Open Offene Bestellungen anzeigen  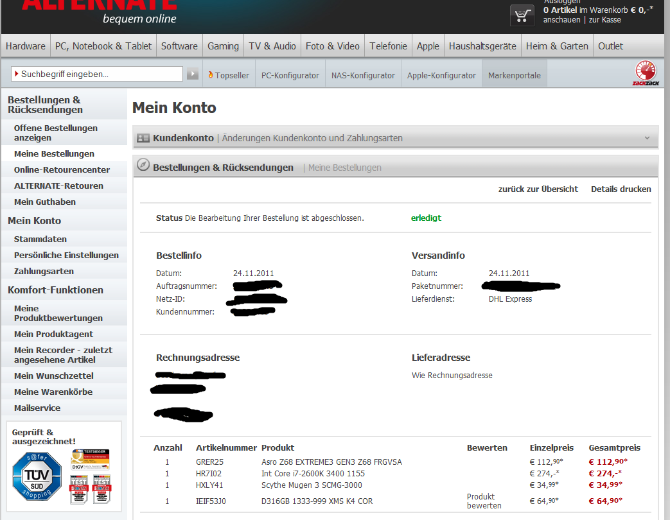[x=64, y=133]
